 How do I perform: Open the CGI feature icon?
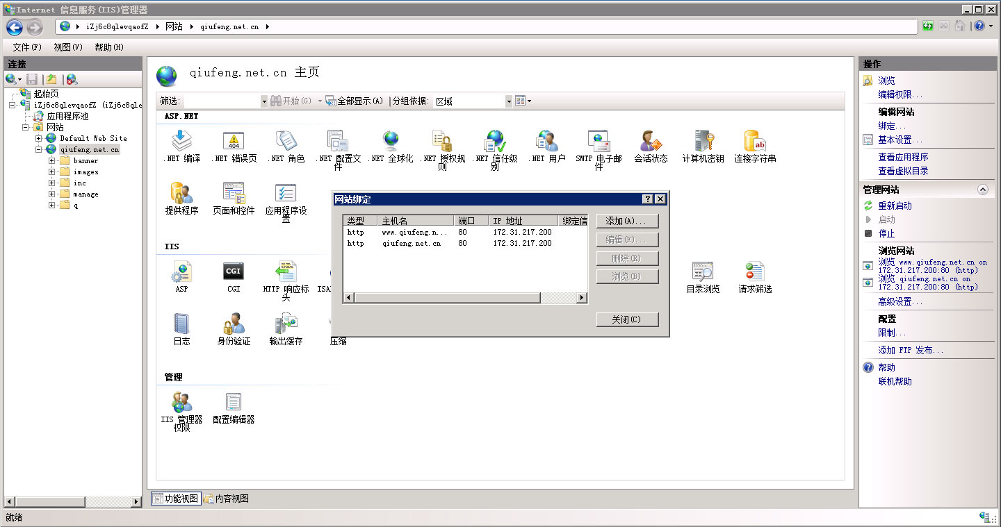pos(234,277)
